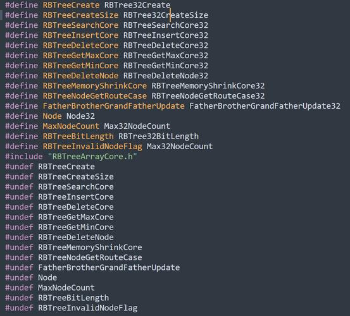Click RBTreeInvalidNodeFlag on its #undef line
Screen dimensions: 350x316
point(88,308)
